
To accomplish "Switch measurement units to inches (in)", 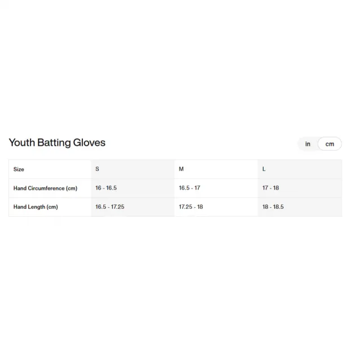I will 308,144.
